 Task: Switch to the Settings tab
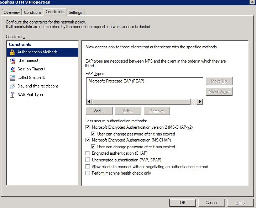click(75, 12)
